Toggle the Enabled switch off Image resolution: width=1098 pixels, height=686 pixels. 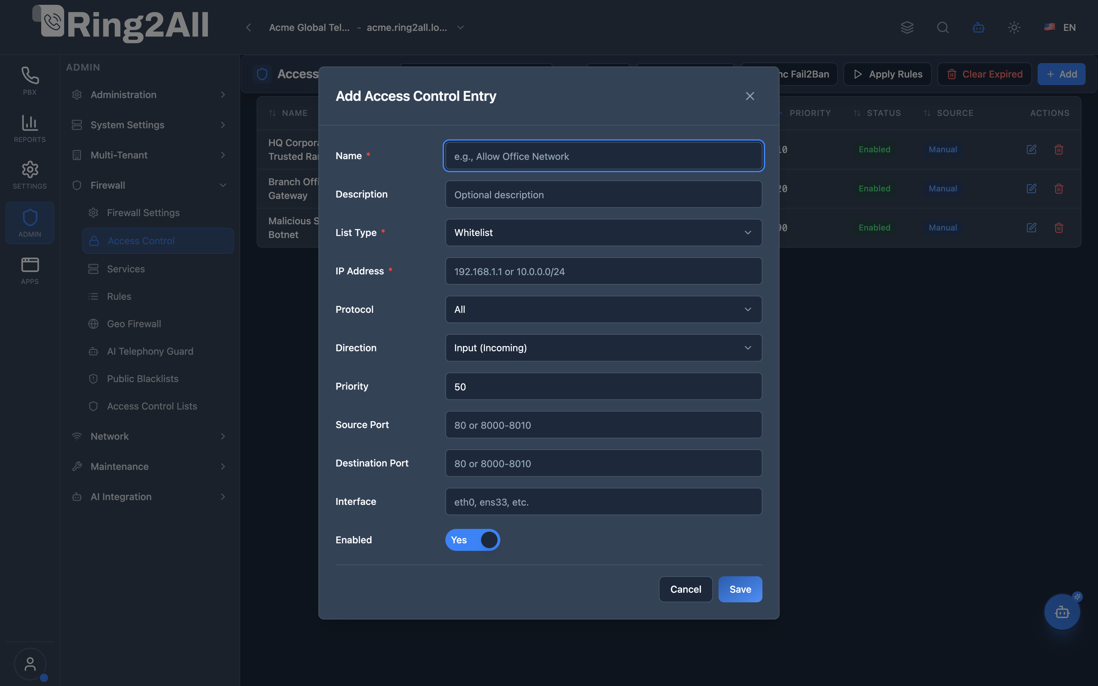point(472,540)
